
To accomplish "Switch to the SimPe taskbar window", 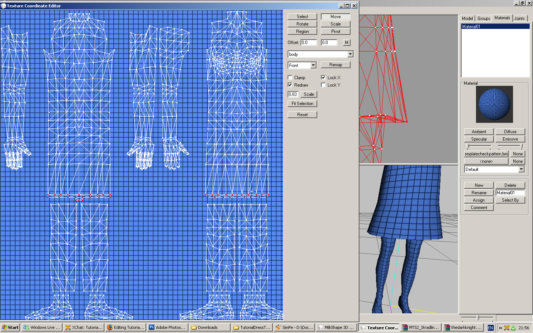I will 294,327.
